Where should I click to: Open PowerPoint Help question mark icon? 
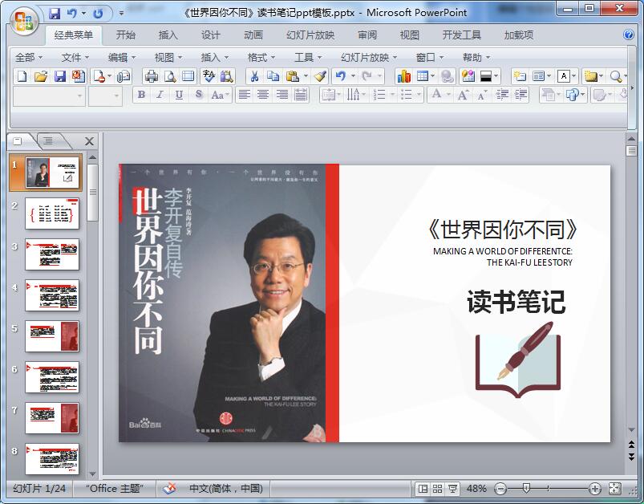point(629,35)
